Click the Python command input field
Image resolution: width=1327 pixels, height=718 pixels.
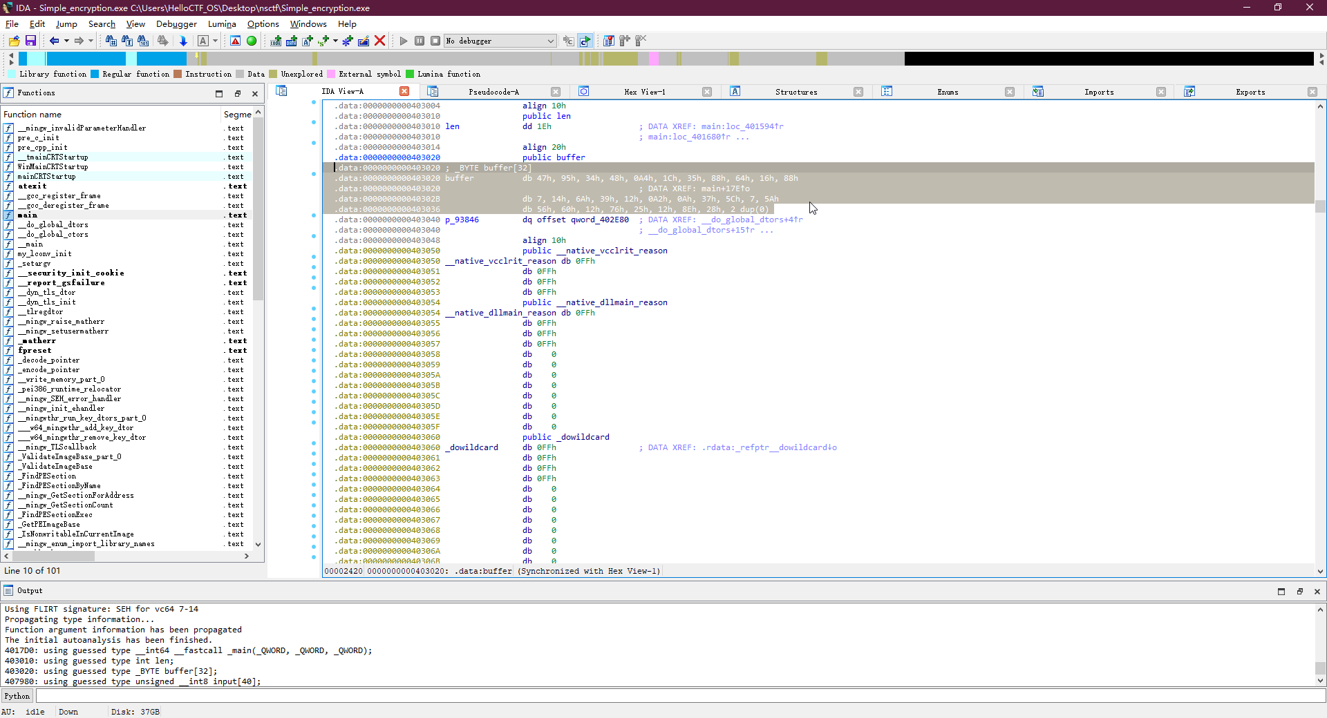click(x=677, y=696)
